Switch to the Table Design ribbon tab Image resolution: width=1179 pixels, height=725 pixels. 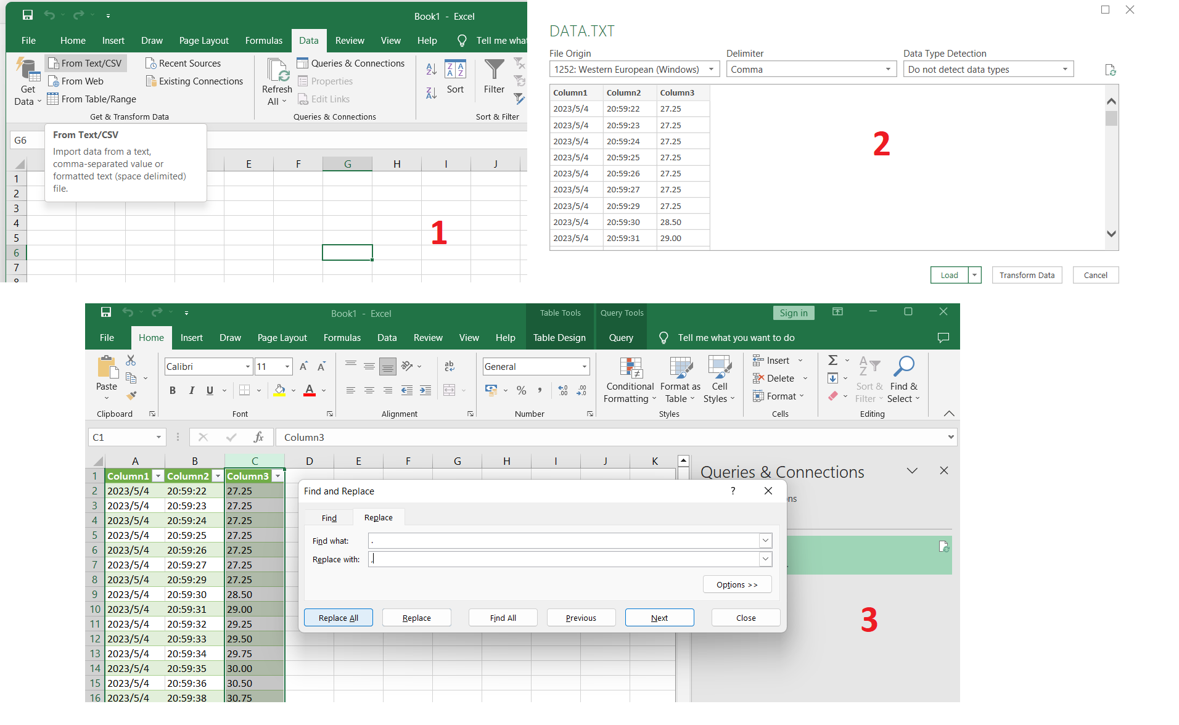pos(559,337)
